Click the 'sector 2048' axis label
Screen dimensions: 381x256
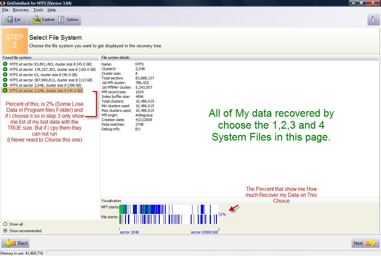[129, 232]
